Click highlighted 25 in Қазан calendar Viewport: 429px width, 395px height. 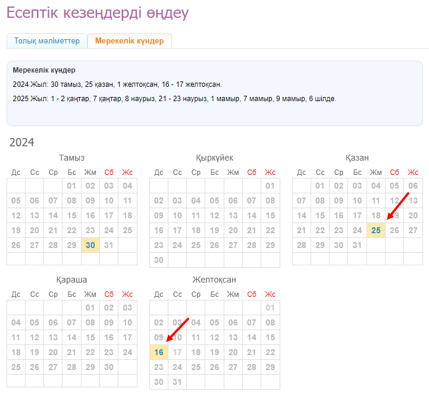point(376,230)
